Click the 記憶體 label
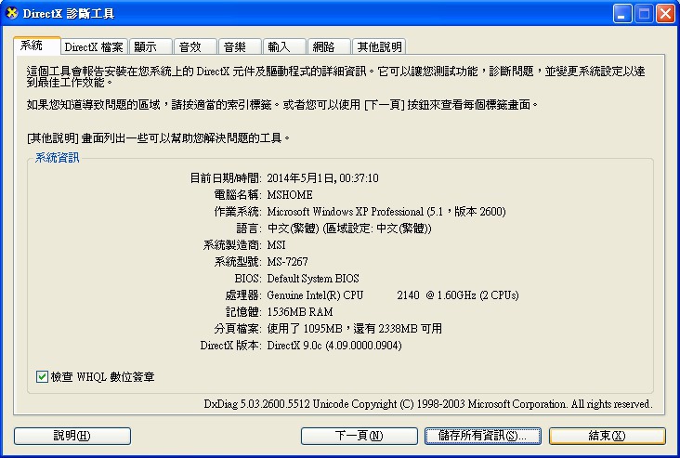Image resolution: width=680 pixels, height=458 pixels. 242,312
